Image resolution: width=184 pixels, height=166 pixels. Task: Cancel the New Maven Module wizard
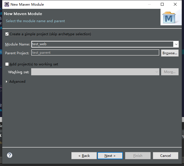pyautogui.click(x=166, y=156)
